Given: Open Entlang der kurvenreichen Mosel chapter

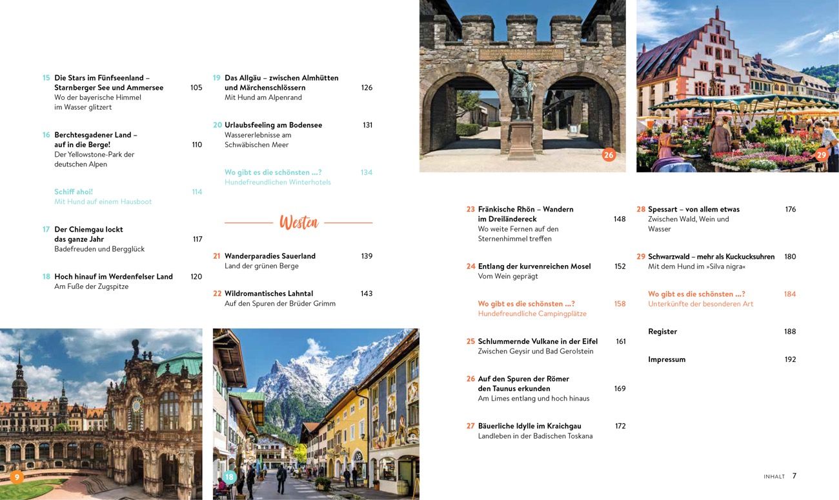Looking at the screenshot, I should (x=534, y=266).
